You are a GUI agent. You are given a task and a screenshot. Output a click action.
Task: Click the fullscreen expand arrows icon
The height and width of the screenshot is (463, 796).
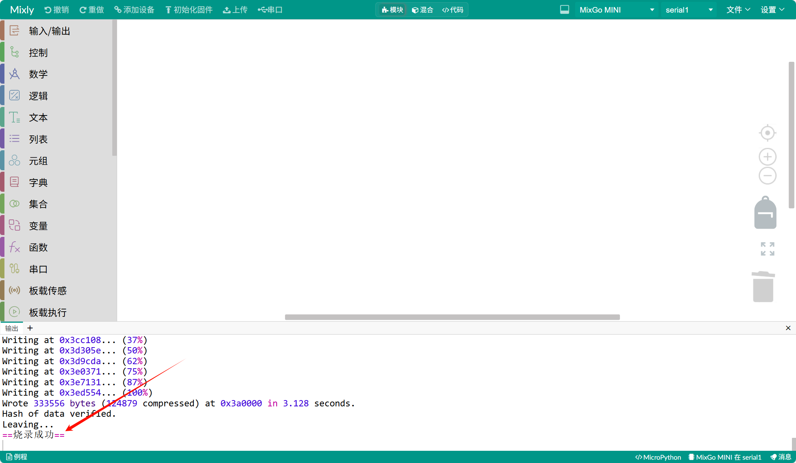(767, 249)
